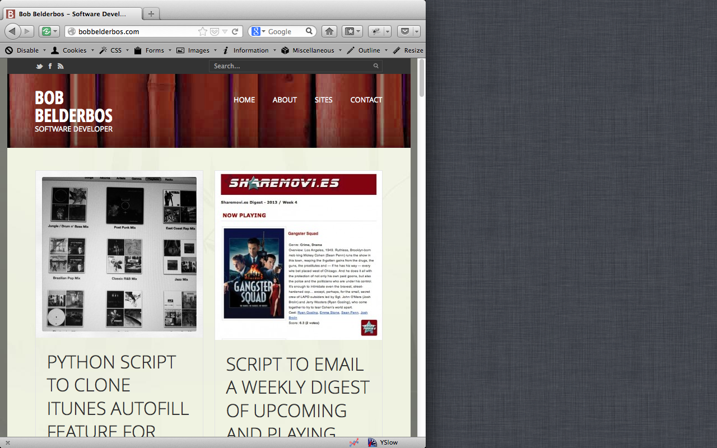Open the CONTACT page link

coord(366,100)
